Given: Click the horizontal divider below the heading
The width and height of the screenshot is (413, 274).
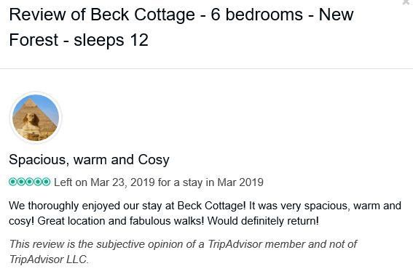Looking at the screenshot, I should pyautogui.click(x=207, y=69).
